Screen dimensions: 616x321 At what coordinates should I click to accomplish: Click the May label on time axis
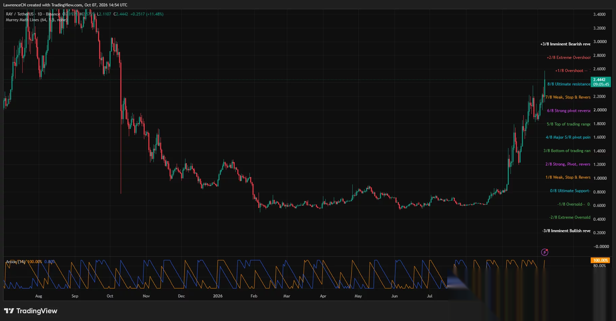pyautogui.click(x=358, y=296)
